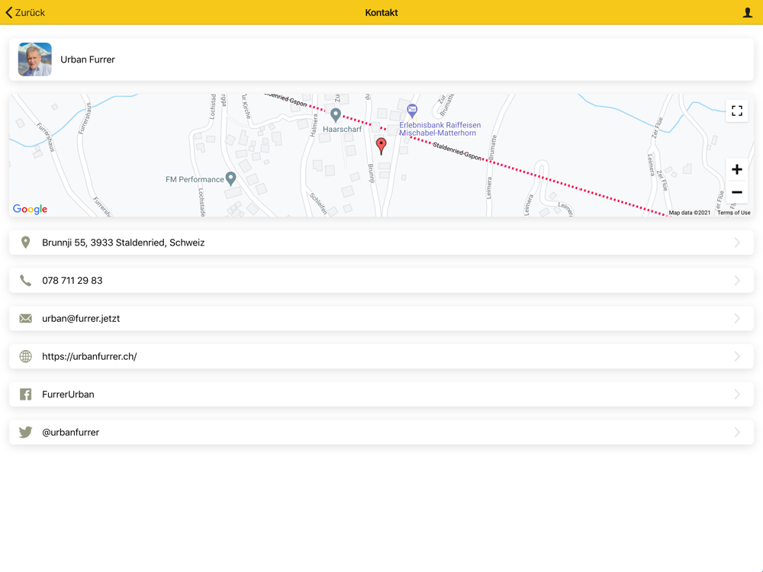Expand the email row chevron

tap(737, 319)
